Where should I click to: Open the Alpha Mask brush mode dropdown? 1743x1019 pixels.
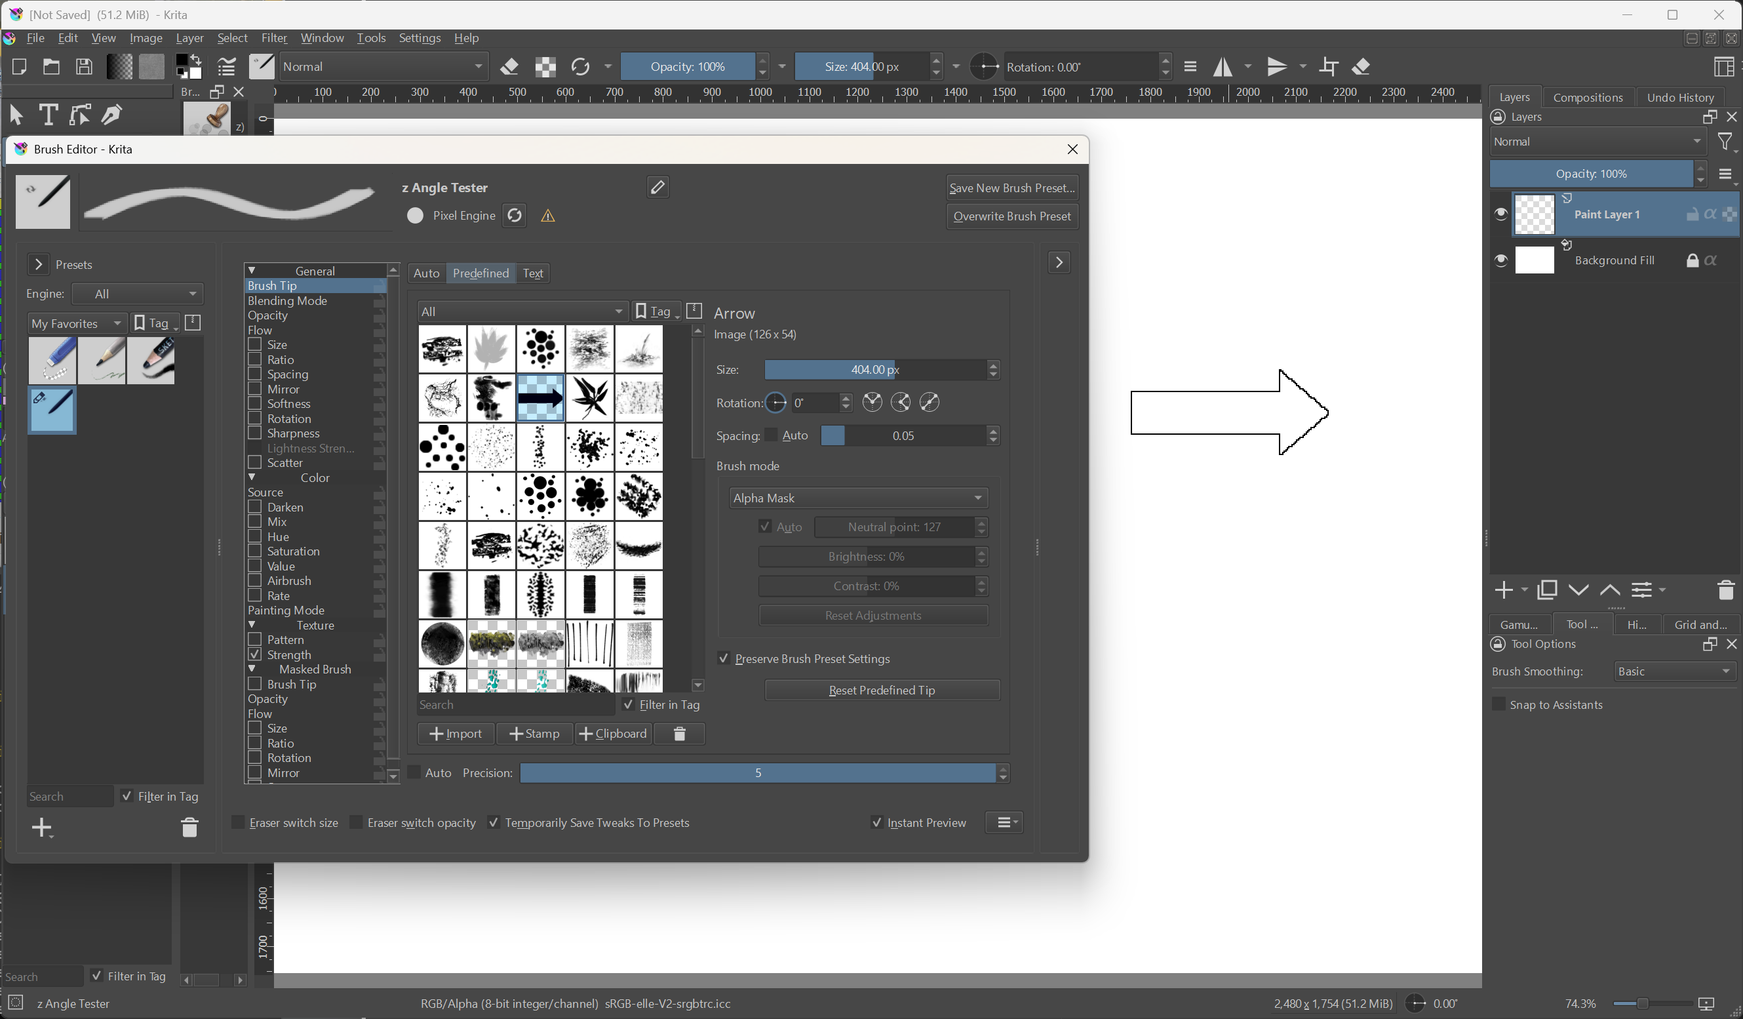tap(857, 498)
